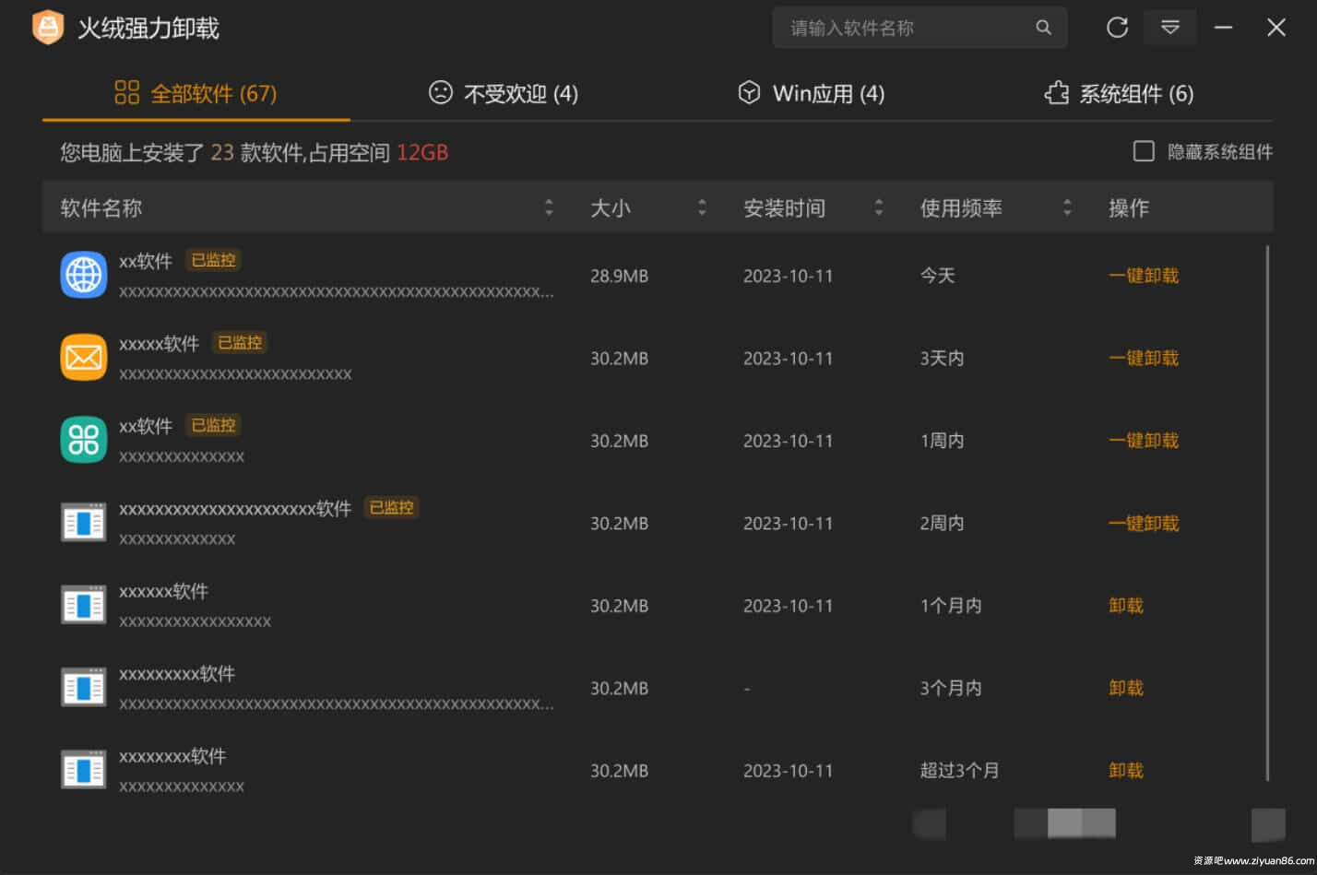
Task: Click the orange mail software icon
Action: coord(84,357)
